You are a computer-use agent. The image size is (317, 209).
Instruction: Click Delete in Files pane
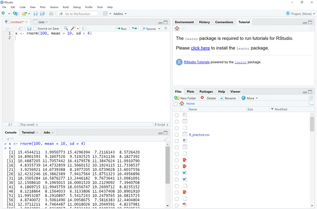pyautogui.click(x=208, y=98)
